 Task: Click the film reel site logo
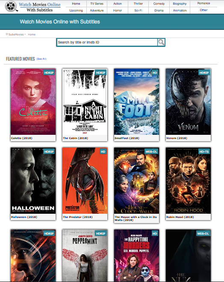pos(11,6)
